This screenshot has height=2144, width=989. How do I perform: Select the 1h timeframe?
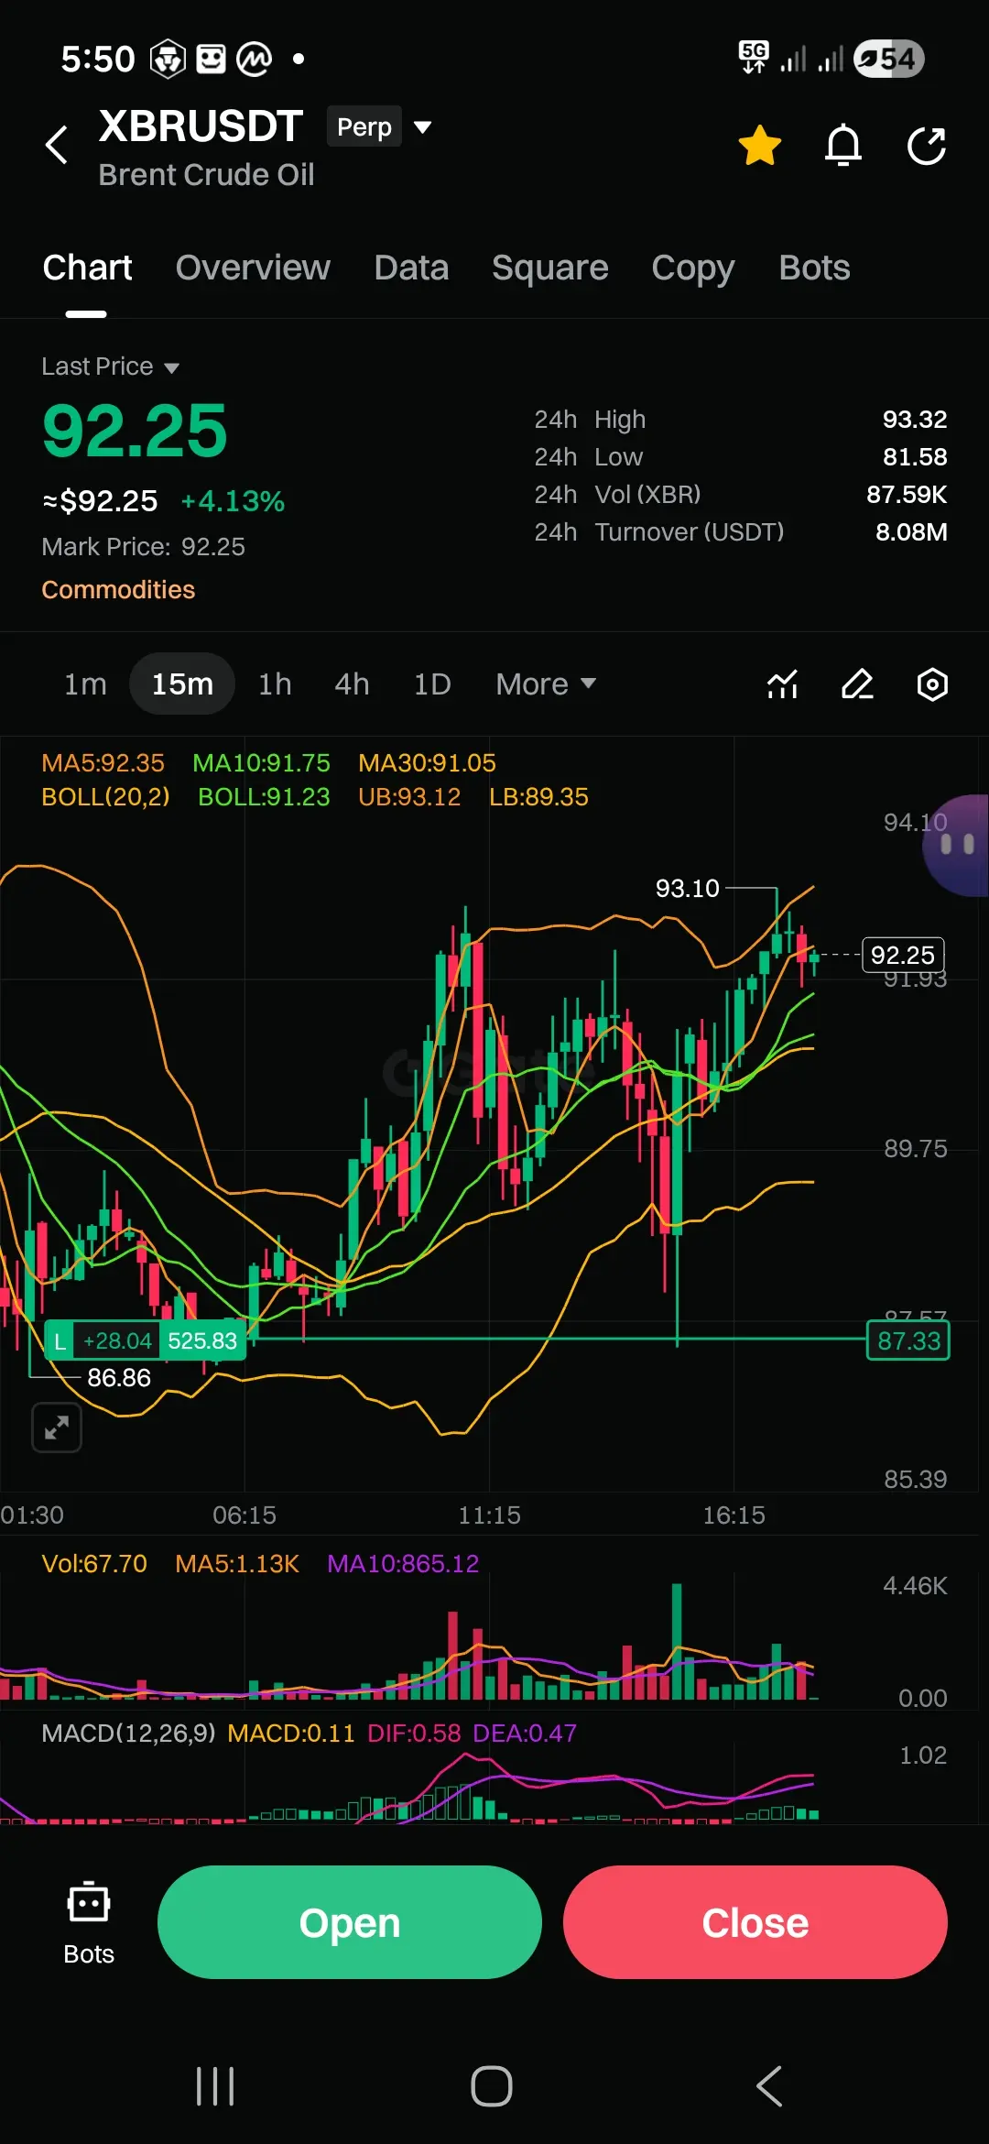(x=275, y=684)
